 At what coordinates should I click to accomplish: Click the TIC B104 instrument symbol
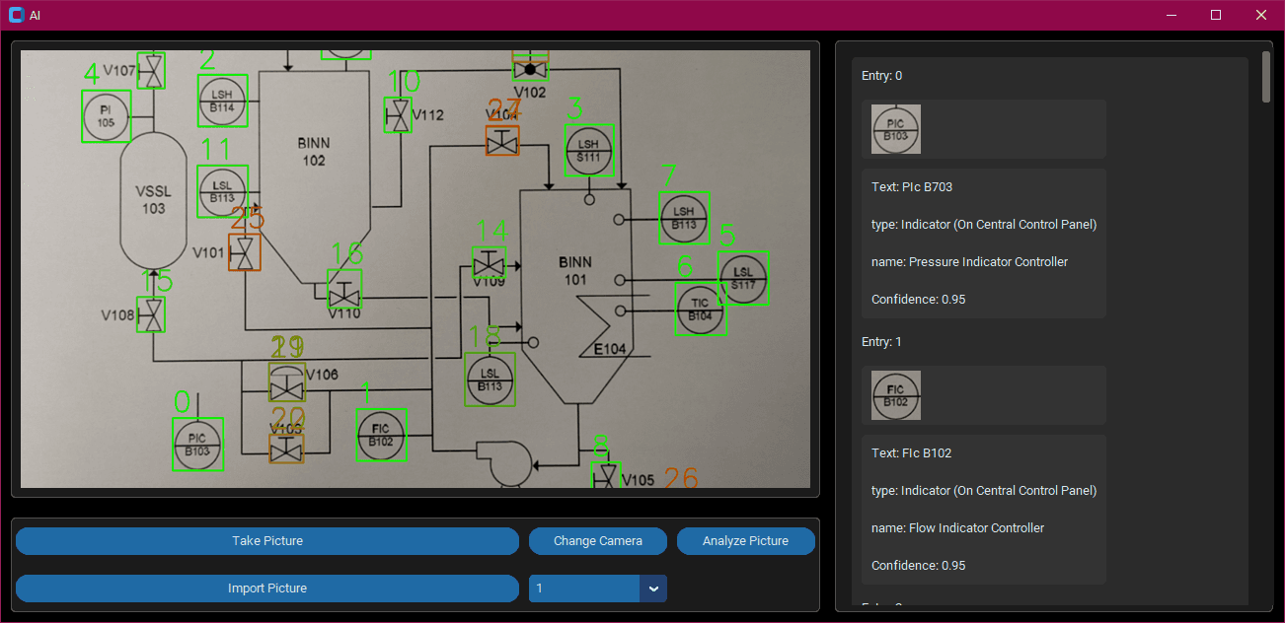(x=700, y=310)
